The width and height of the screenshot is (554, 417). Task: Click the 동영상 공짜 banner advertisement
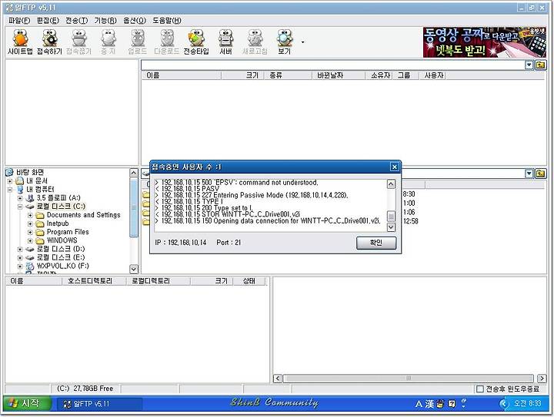tap(485, 42)
